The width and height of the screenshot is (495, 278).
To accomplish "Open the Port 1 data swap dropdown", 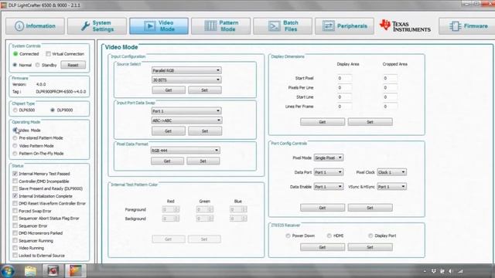I will [186, 111].
